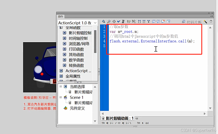Select 影片剪辑动 under Scene 1
The image size is (218, 134).
[x=83, y=103]
